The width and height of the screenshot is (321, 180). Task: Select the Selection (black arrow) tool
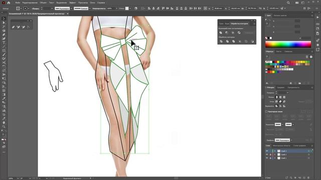[x=4, y=18]
